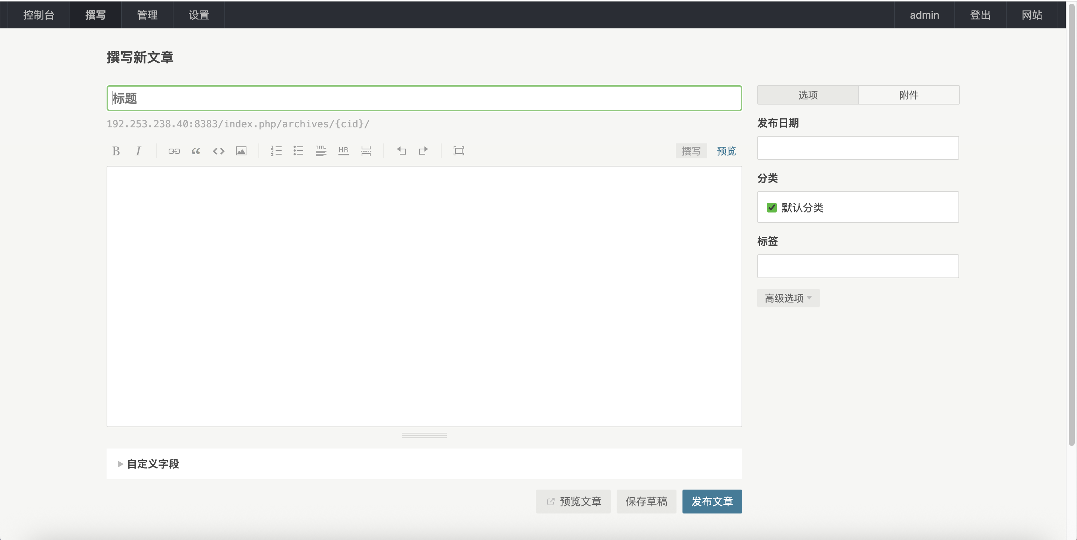Click the blockquote icon in the toolbar
The width and height of the screenshot is (1077, 540).
point(196,151)
